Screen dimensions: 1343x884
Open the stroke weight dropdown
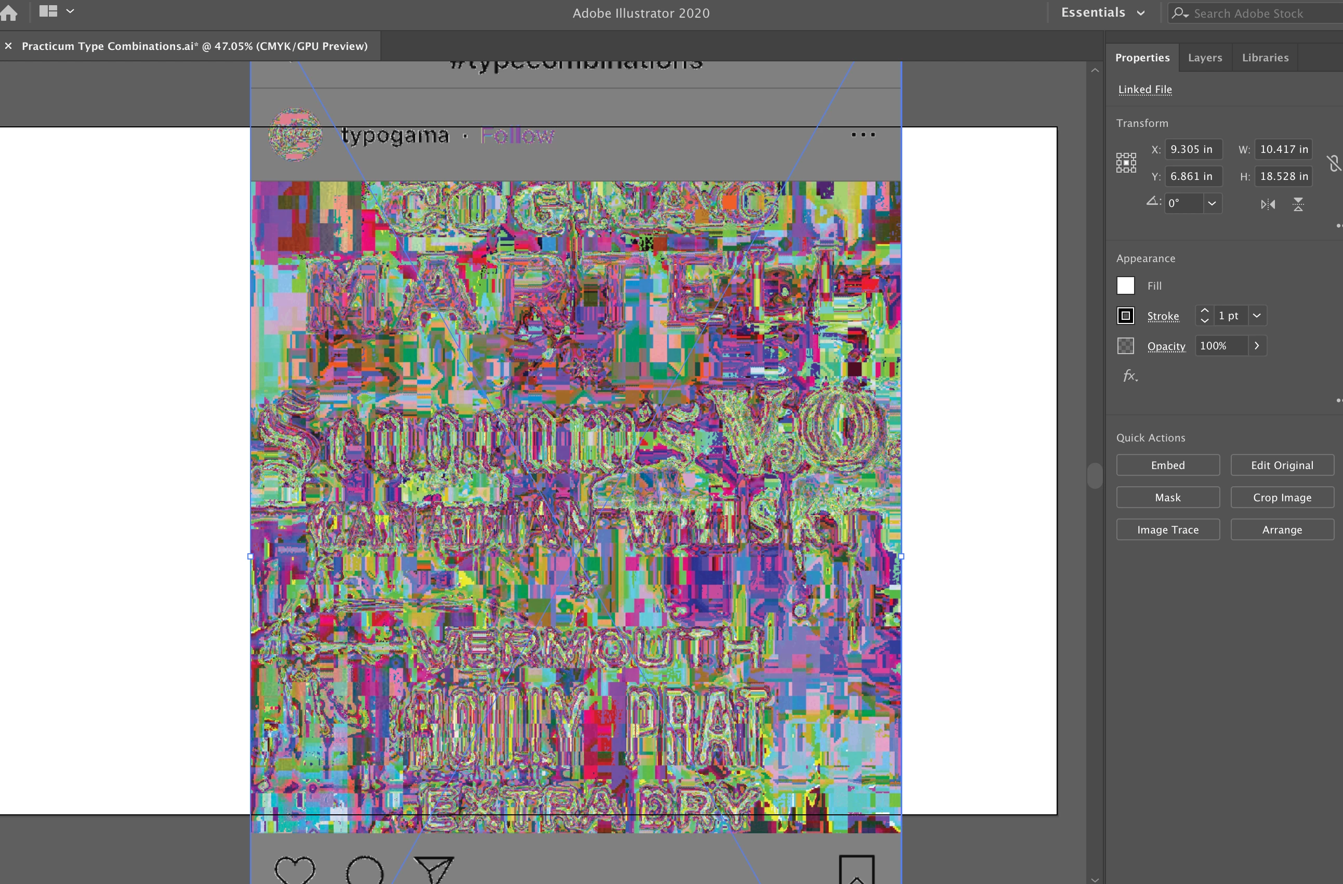pyautogui.click(x=1257, y=316)
